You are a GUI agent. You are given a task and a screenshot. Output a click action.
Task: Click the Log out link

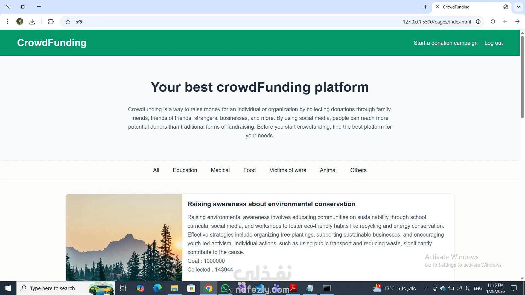click(493, 43)
